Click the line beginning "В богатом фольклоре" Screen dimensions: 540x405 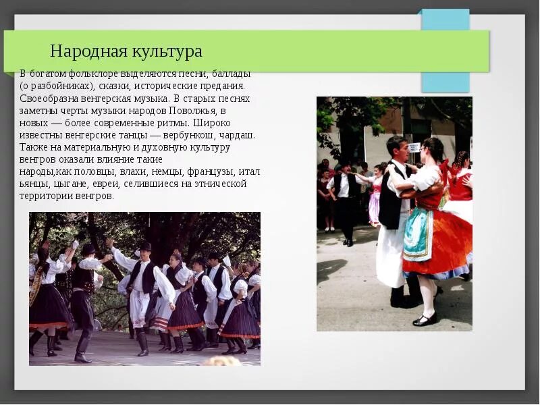tap(136, 74)
